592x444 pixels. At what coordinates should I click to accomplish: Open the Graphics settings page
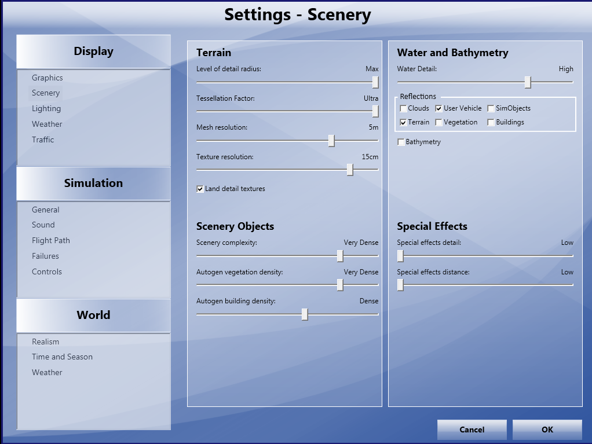coord(47,78)
